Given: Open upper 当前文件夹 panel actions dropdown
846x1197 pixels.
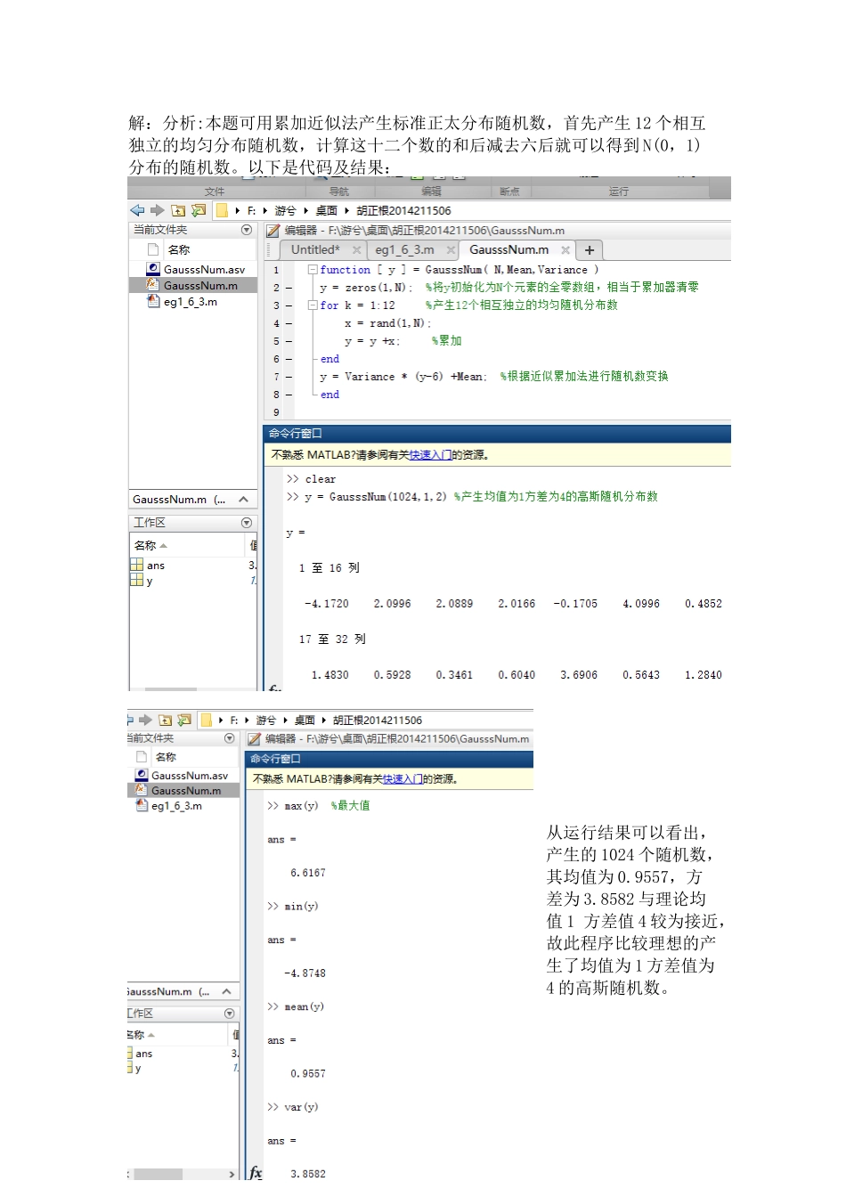Looking at the screenshot, I should 247,230.
